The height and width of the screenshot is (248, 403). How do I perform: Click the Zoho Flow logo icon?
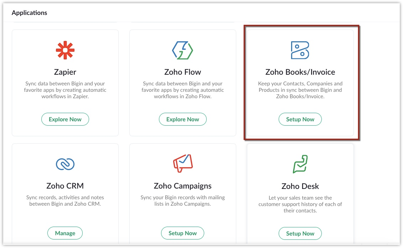point(182,50)
